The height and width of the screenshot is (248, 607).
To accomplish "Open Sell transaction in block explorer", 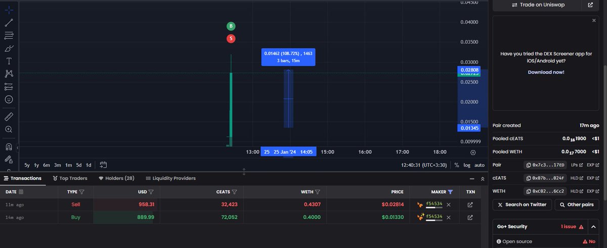I will (x=470, y=205).
